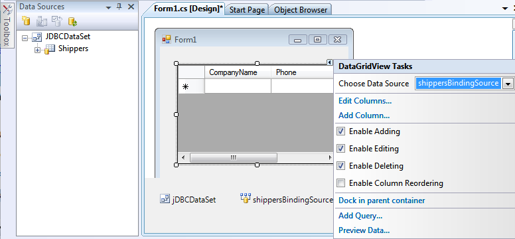The width and height of the screenshot is (515, 239).
Task: Select the jDBCDataSet component in the tray
Action: tap(188, 199)
